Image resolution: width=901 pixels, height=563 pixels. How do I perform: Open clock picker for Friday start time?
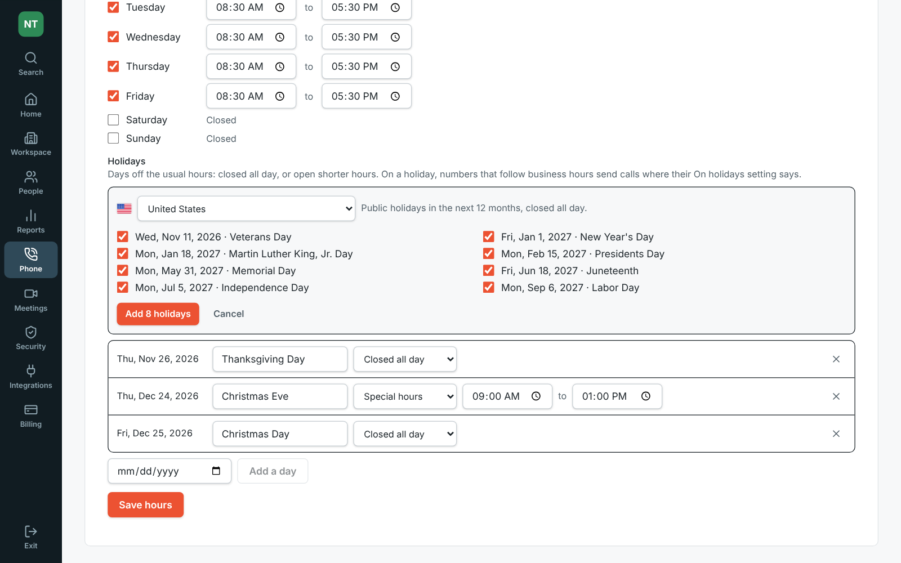(x=280, y=96)
